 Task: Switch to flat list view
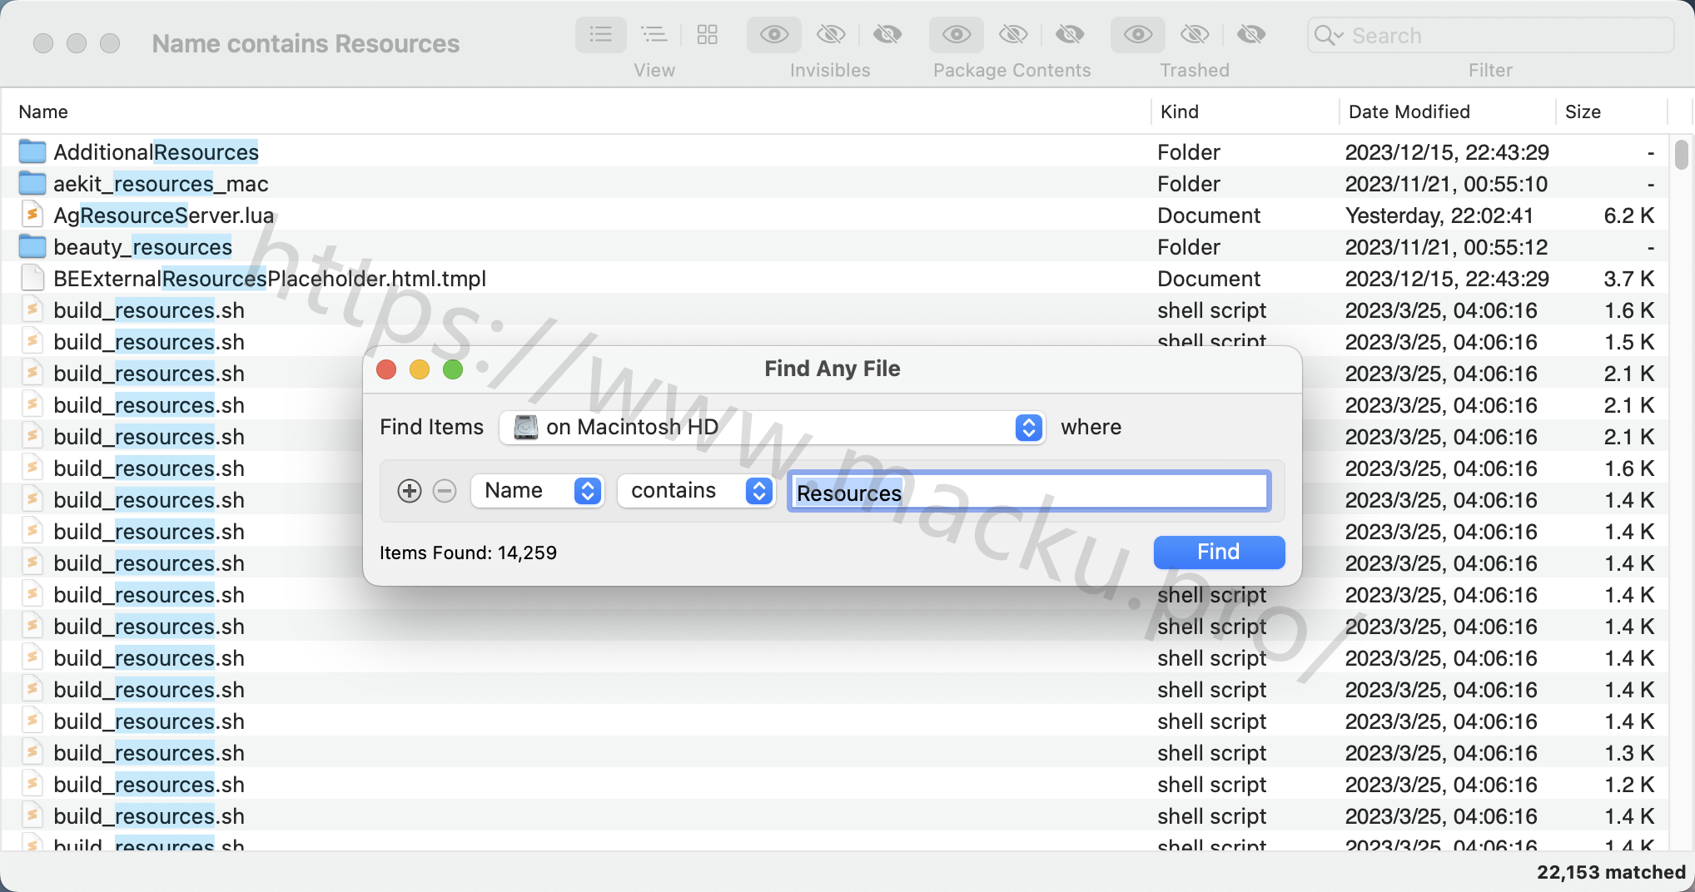click(x=600, y=35)
